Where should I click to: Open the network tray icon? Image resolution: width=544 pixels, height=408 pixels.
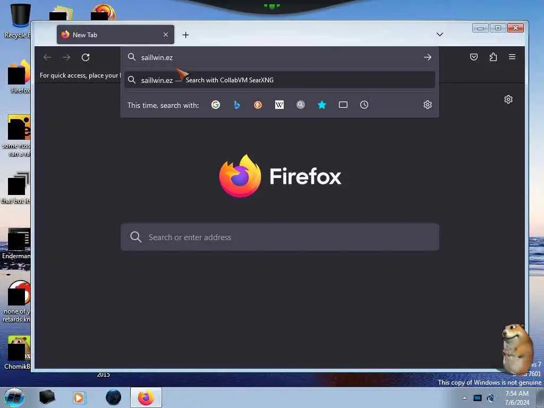pos(478,398)
